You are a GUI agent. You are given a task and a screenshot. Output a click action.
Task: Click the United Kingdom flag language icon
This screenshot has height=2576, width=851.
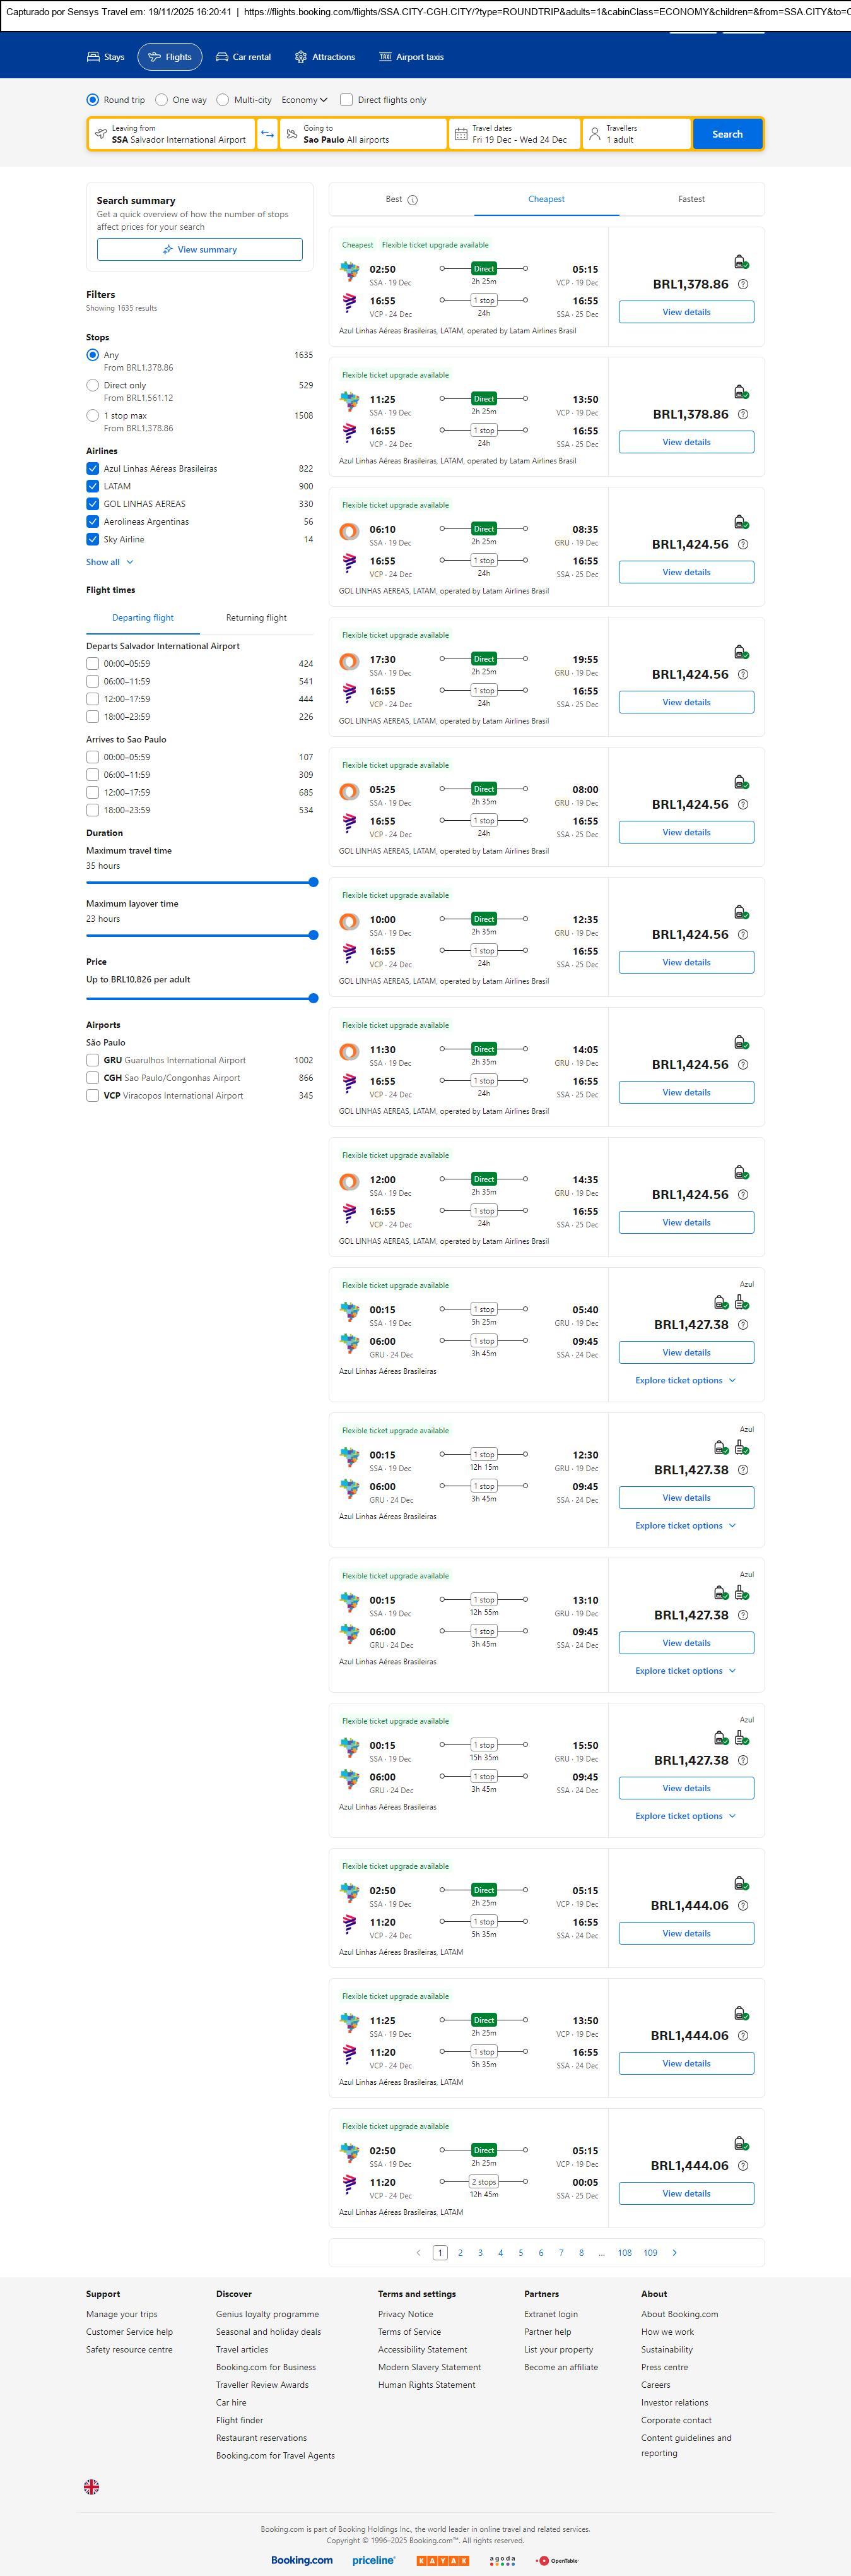point(91,2486)
